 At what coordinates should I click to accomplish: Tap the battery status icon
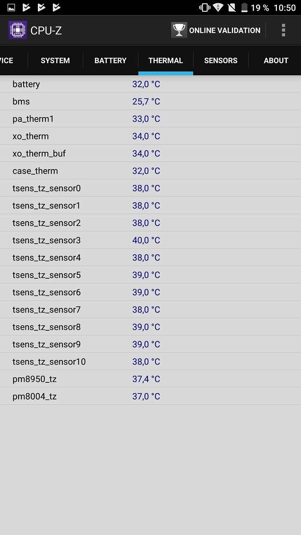[244, 8]
